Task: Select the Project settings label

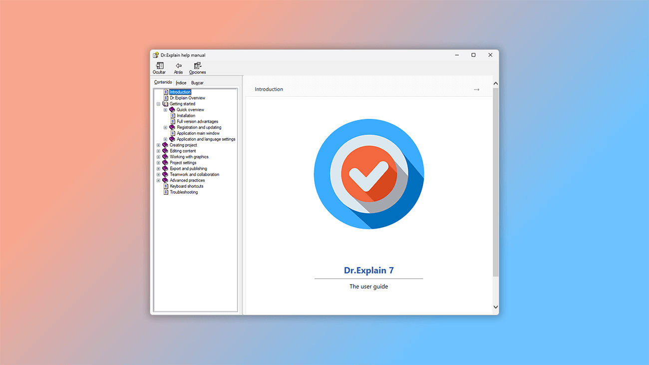Action: (183, 163)
